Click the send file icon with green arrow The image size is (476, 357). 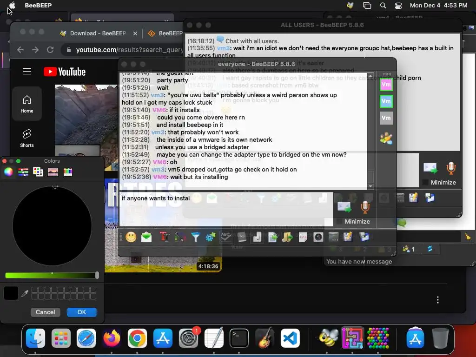(x=272, y=237)
